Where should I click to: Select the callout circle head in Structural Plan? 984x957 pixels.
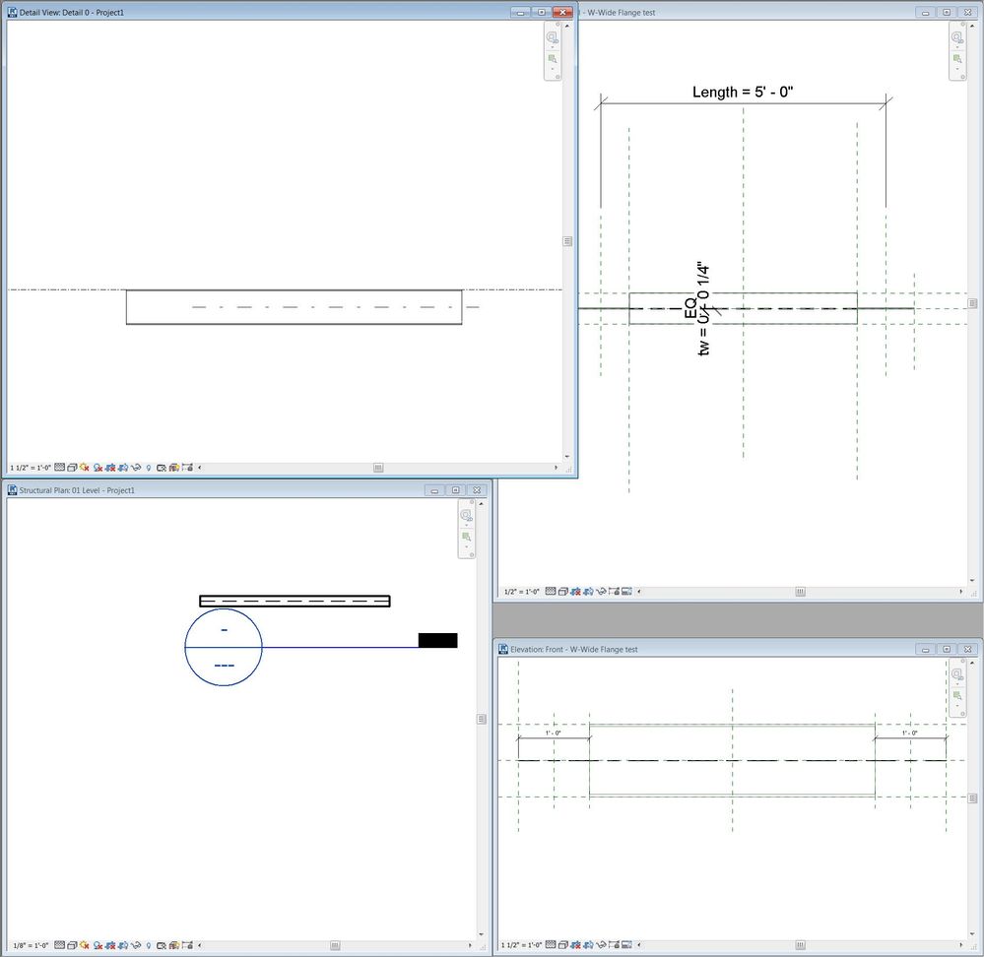tap(224, 647)
